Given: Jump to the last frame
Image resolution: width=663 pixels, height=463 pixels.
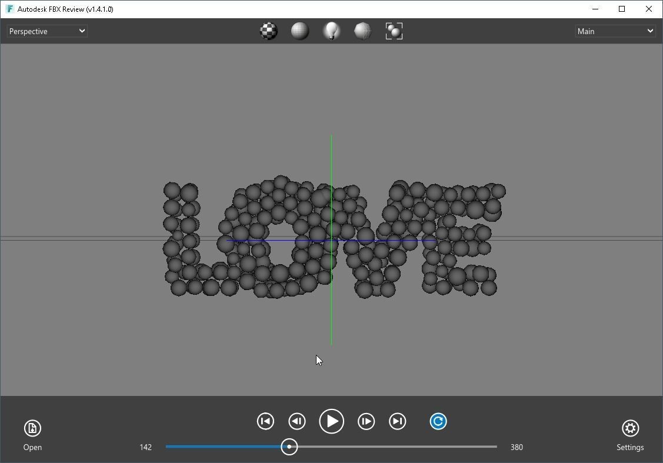Looking at the screenshot, I should [398, 421].
